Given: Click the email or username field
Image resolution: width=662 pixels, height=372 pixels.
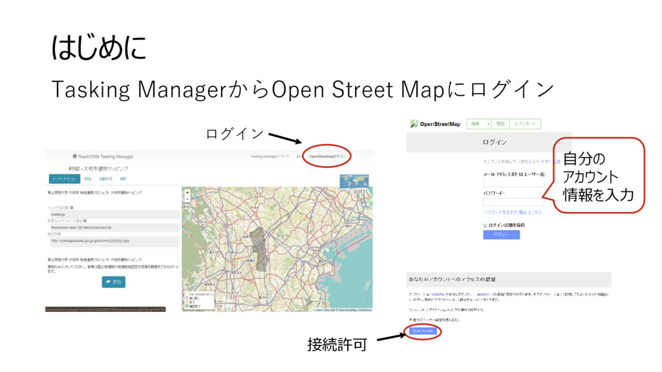Looking at the screenshot, I should 513,183.
